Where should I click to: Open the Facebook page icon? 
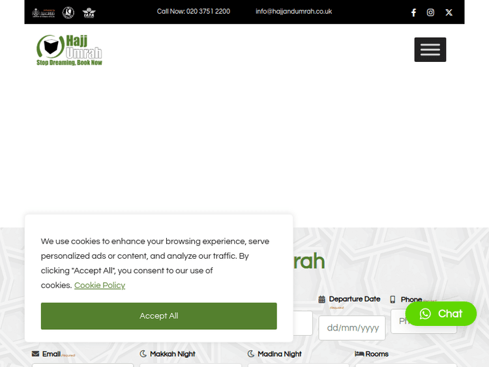413,12
